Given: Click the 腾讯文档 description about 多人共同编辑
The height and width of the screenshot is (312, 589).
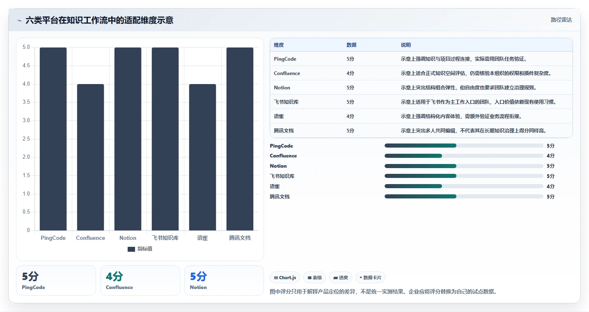Looking at the screenshot, I should click(475, 131).
